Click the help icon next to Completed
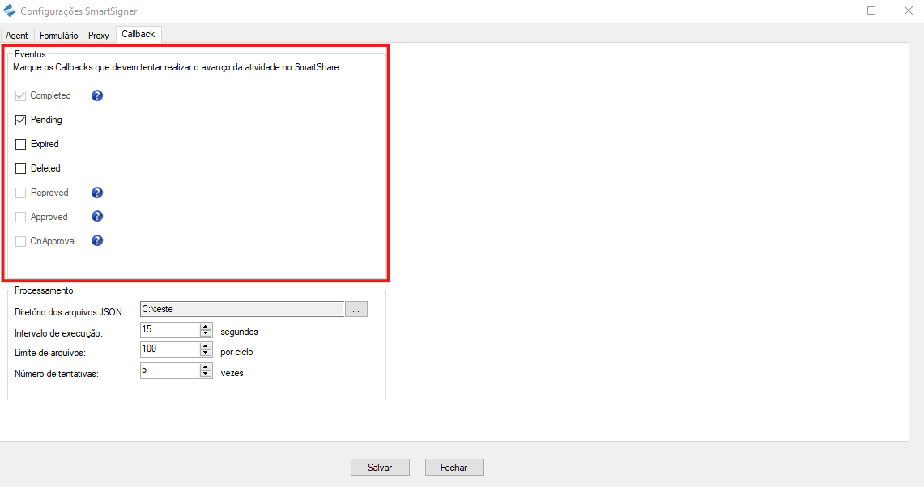 point(97,95)
